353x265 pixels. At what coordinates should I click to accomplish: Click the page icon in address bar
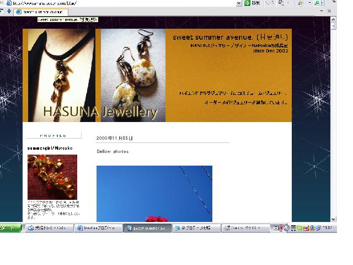click(x=9, y=3)
